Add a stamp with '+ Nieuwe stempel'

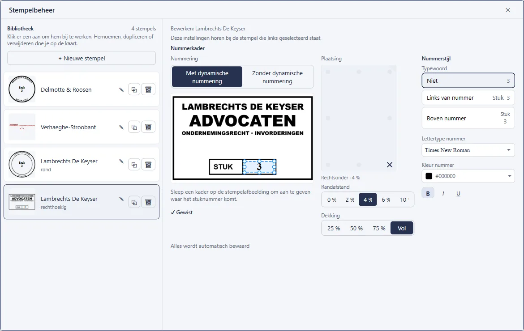click(82, 58)
